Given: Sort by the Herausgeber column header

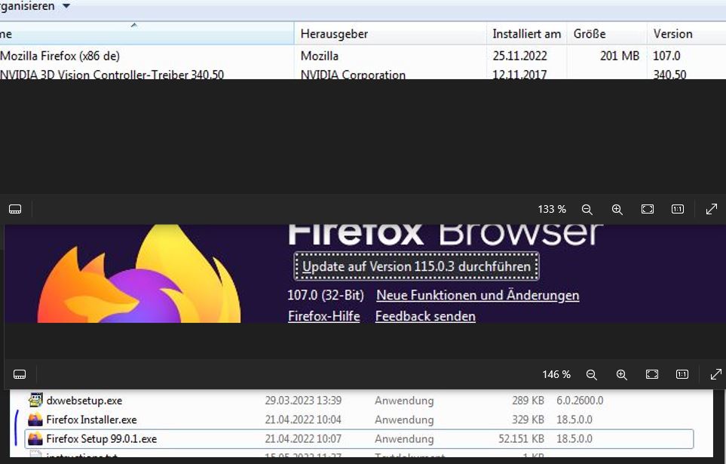Looking at the screenshot, I should 391,34.
